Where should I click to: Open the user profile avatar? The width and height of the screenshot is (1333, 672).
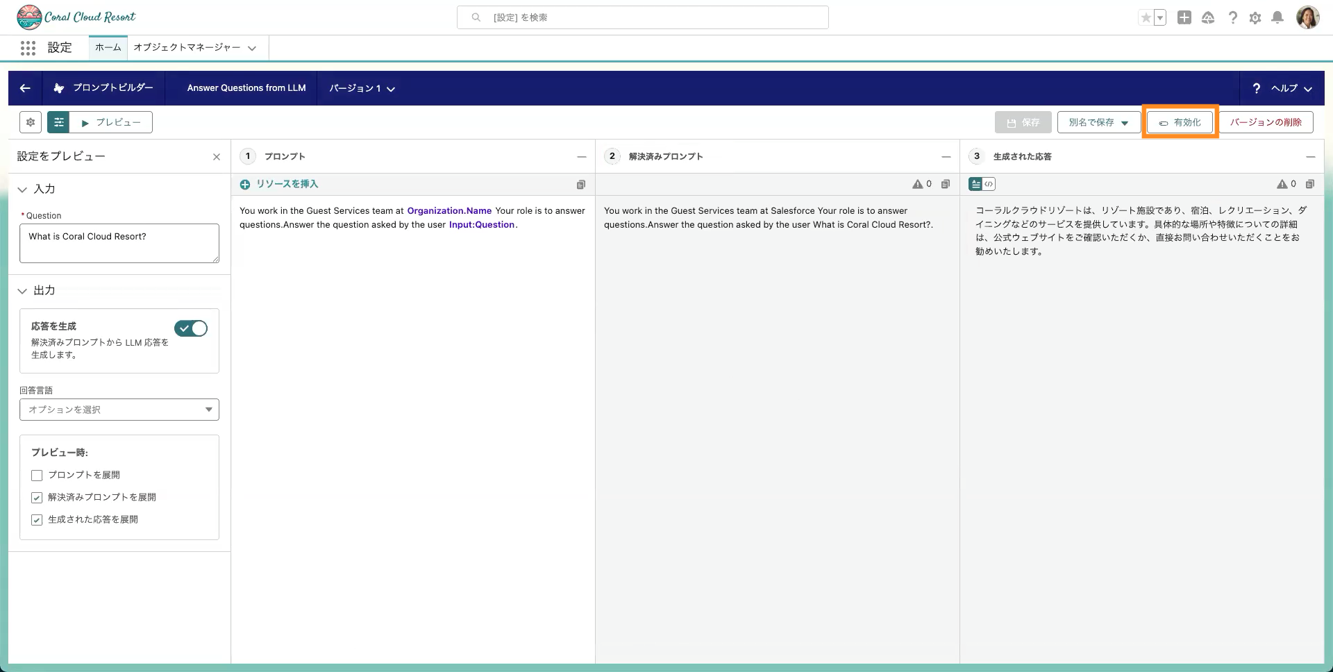(1308, 17)
